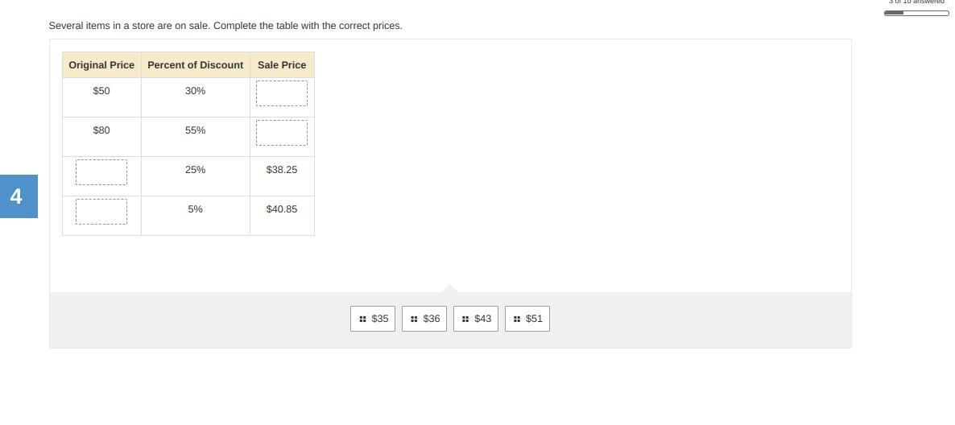
Task: Click the blue question number 4 badge
Action: click(x=18, y=196)
